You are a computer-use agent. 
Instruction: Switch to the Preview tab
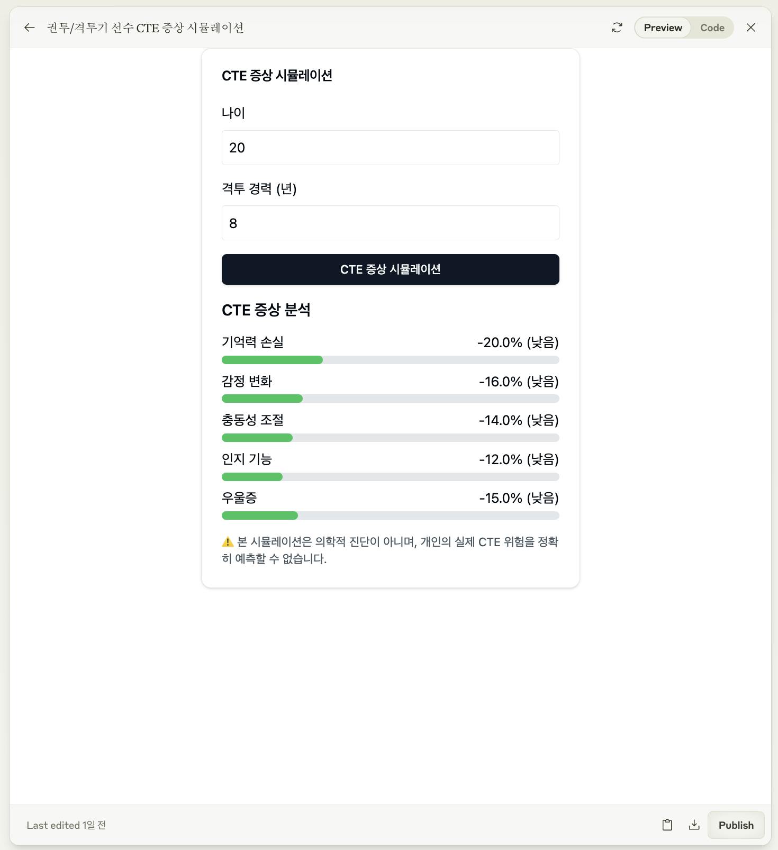tap(663, 28)
